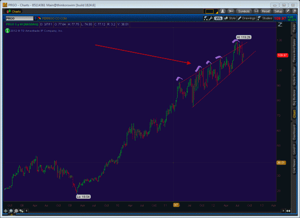Change the Wk time frame button

pos(218,18)
